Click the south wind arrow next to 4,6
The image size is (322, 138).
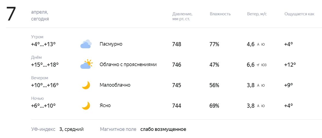click(x=258, y=44)
